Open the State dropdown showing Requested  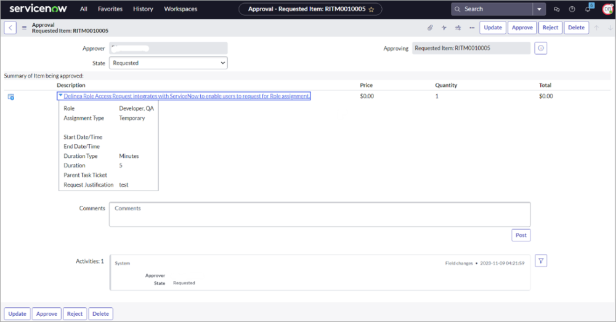168,63
